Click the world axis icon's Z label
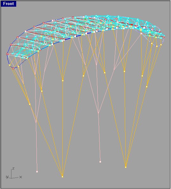The image size is (171, 189). (13, 168)
